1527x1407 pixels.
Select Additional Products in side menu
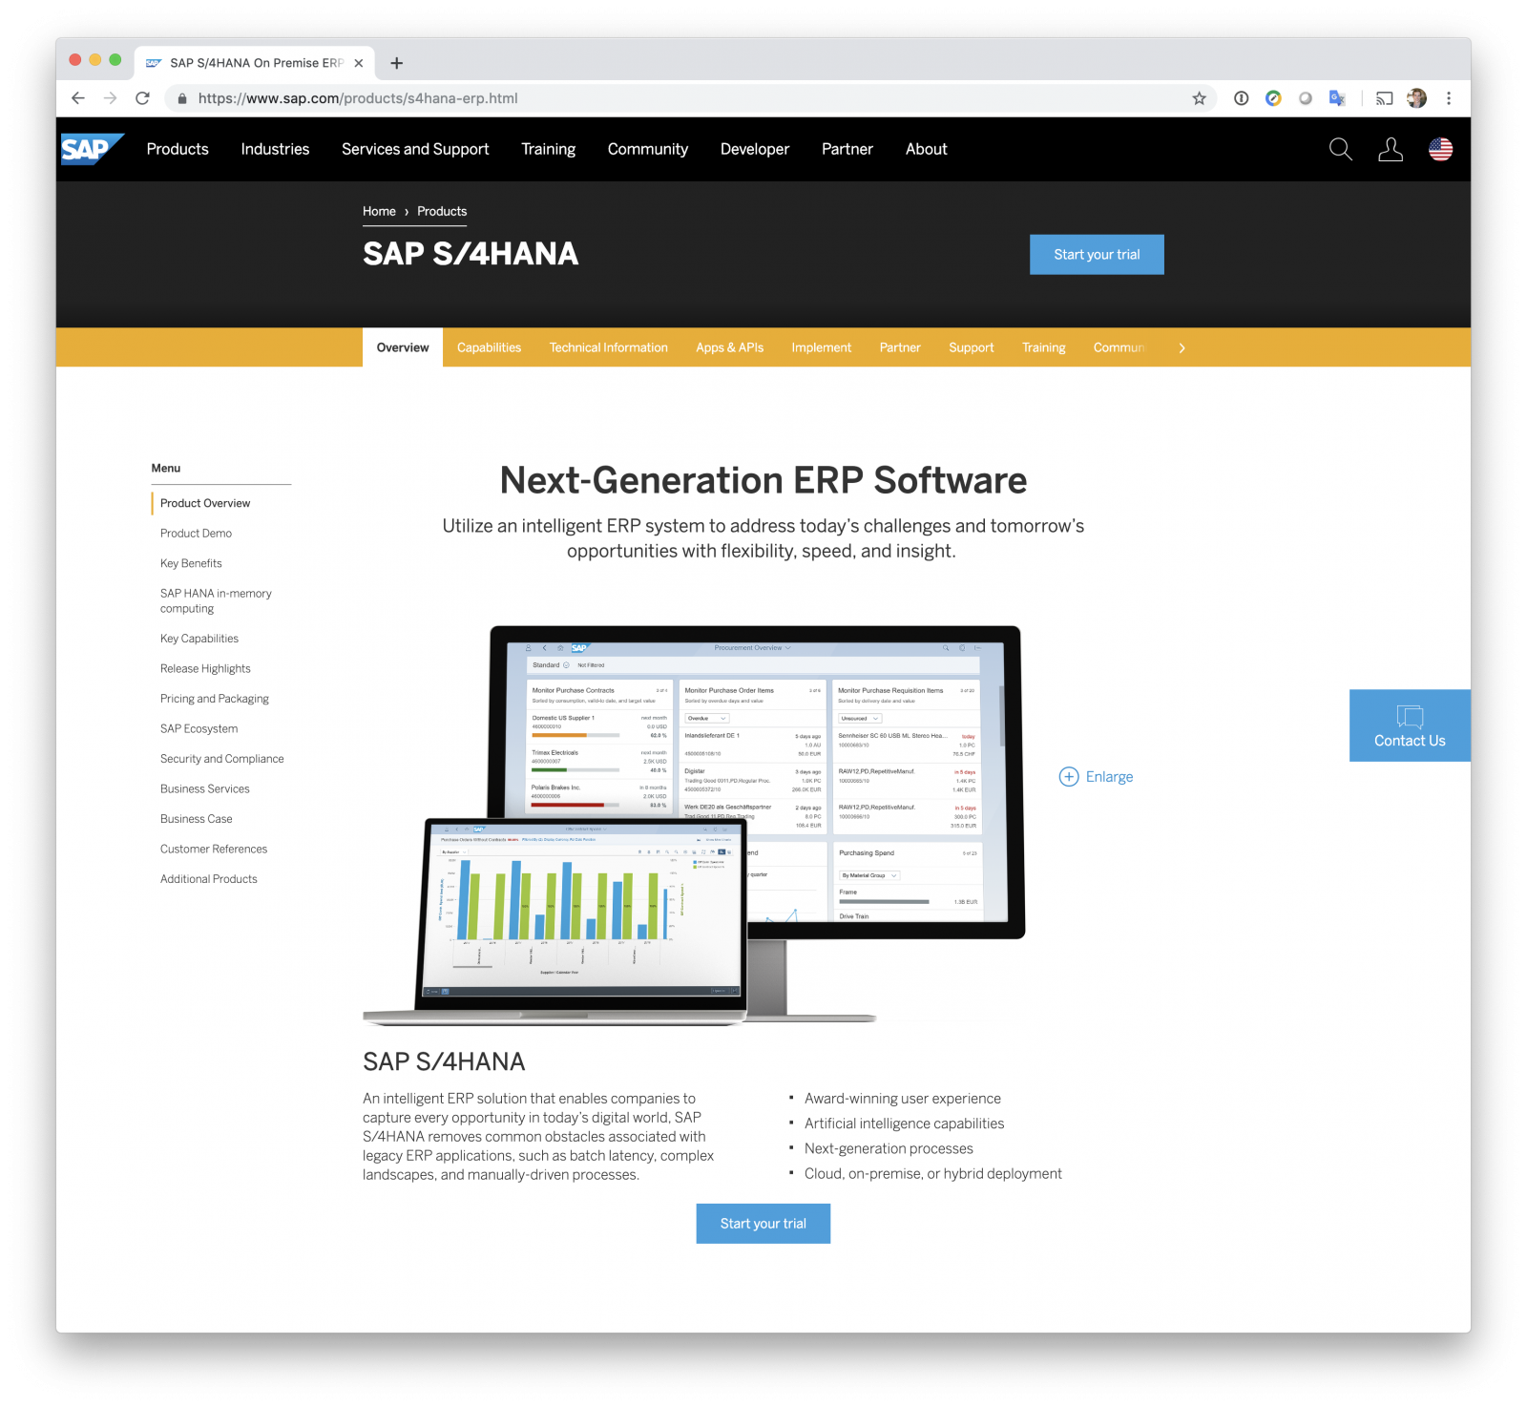[209, 879]
